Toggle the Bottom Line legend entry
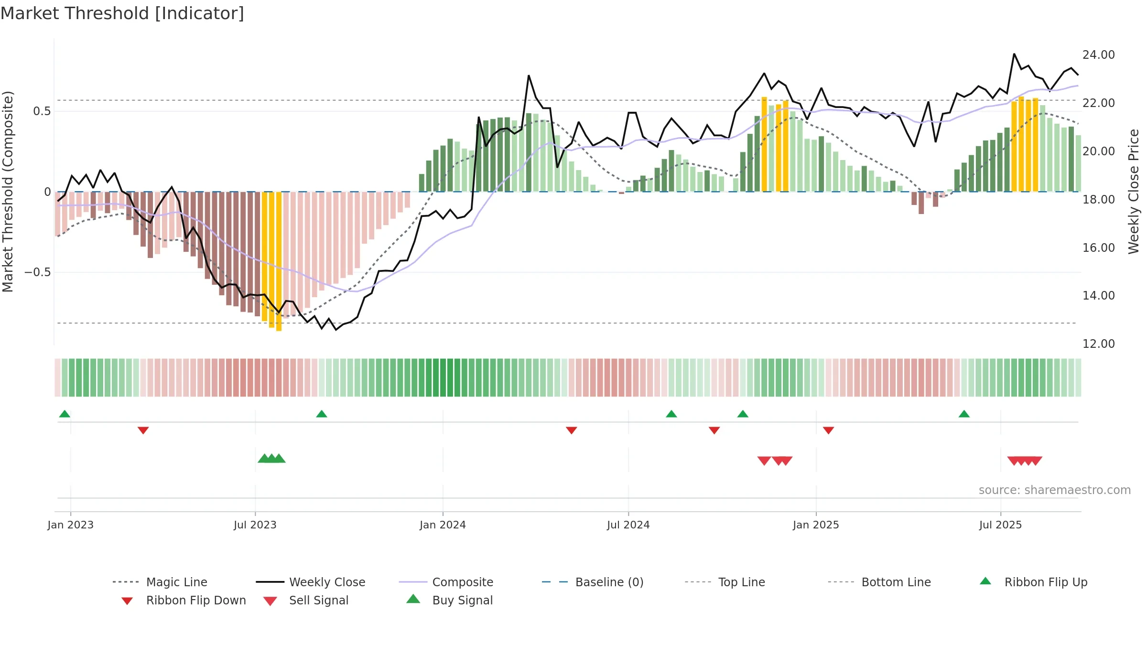 879,582
